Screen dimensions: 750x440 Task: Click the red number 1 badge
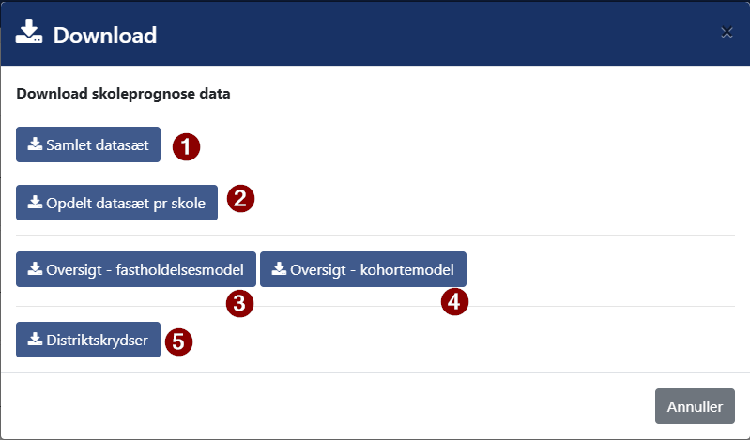pyautogui.click(x=187, y=146)
